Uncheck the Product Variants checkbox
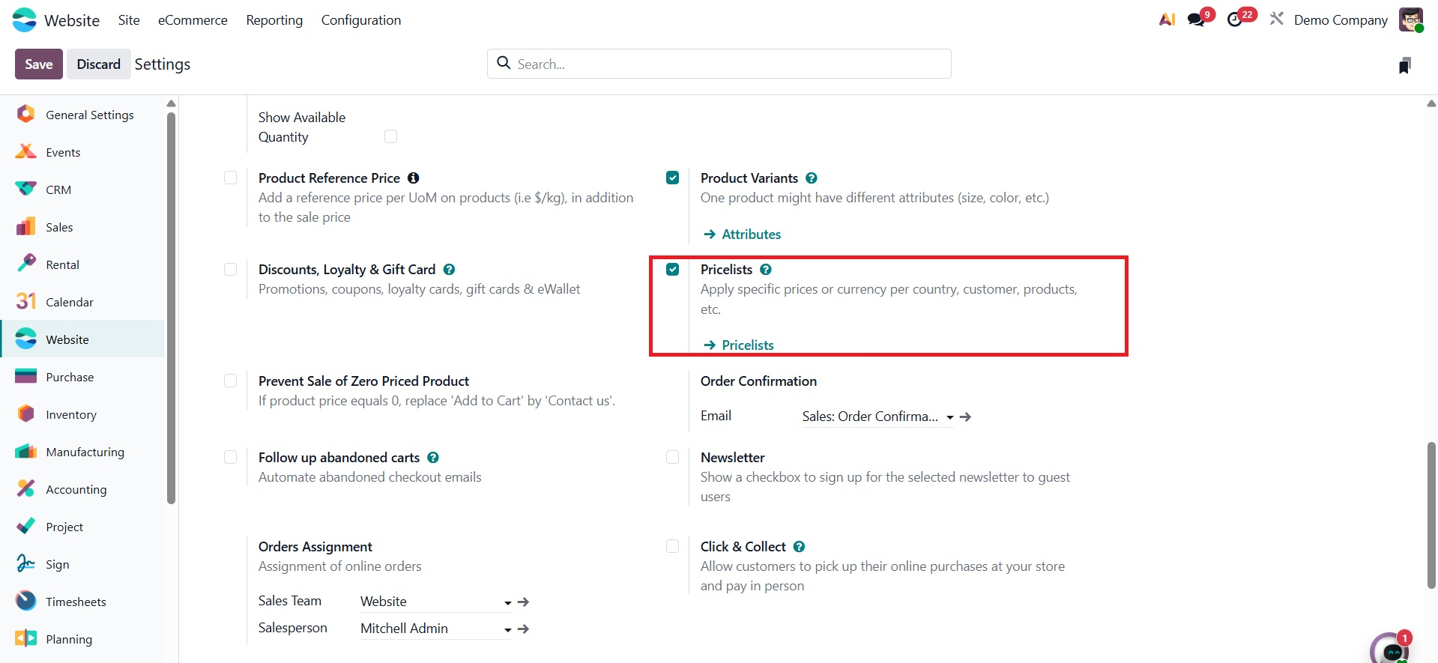The width and height of the screenshot is (1438, 663). [673, 178]
